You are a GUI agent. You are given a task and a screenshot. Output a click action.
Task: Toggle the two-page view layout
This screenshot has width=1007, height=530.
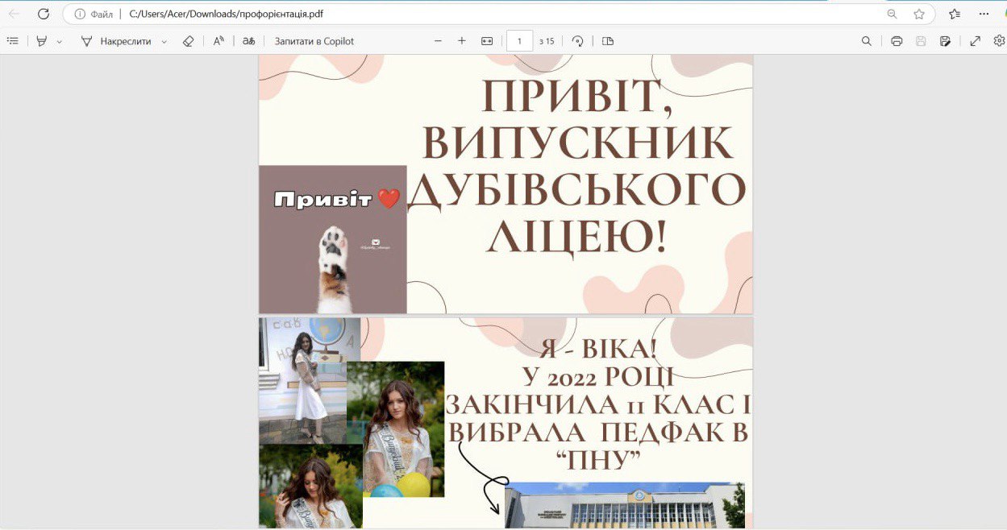(x=608, y=41)
